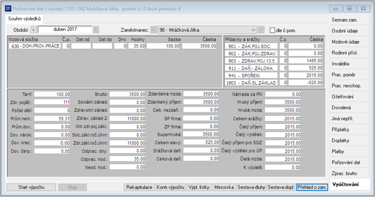Select '1903 - DAŇ SL.ZÁKLAD' row
This screenshot has width=375, height=197.
point(251,83)
